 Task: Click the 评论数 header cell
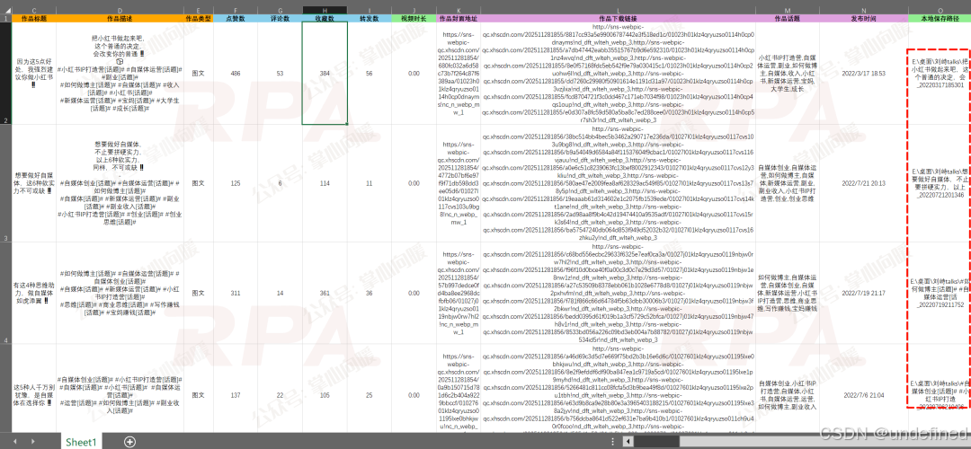280,19
